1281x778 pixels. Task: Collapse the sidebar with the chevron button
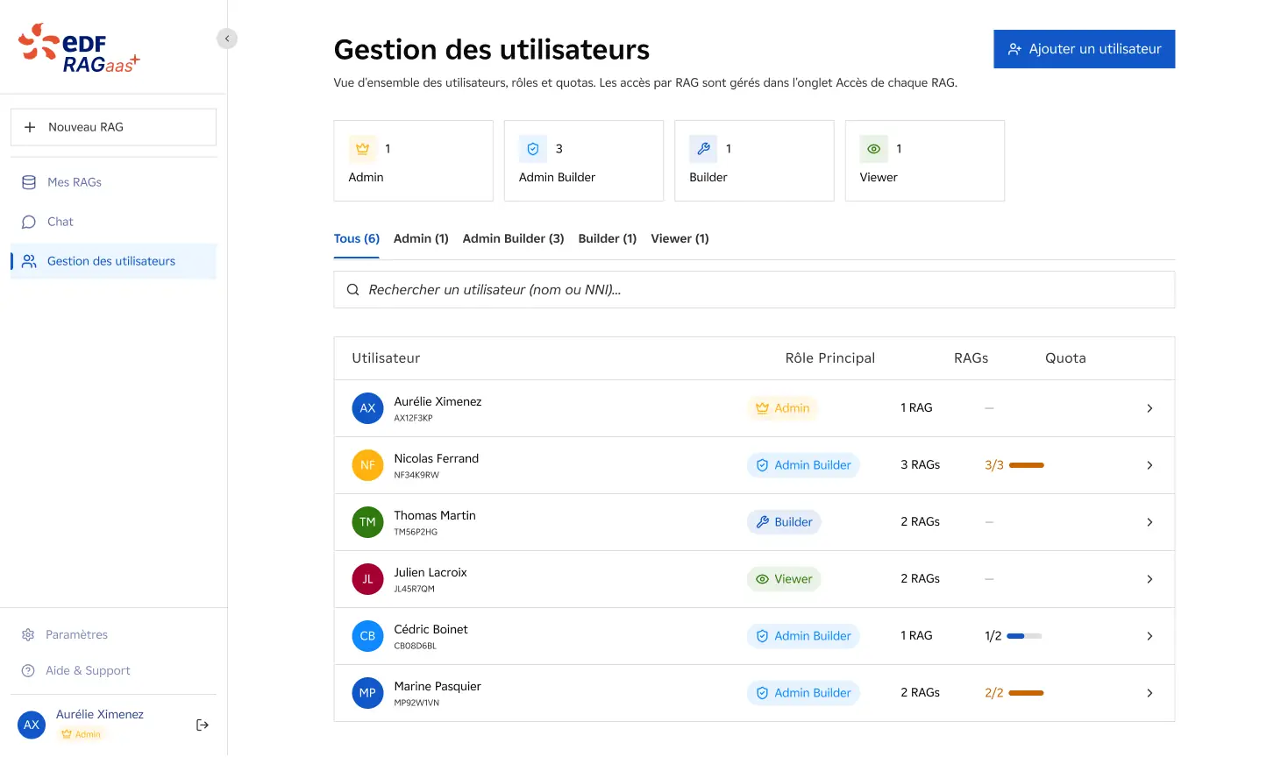point(227,39)
